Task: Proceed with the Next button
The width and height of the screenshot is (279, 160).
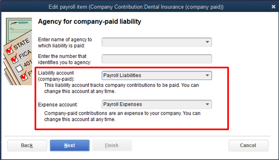Action: click(70, 145)
